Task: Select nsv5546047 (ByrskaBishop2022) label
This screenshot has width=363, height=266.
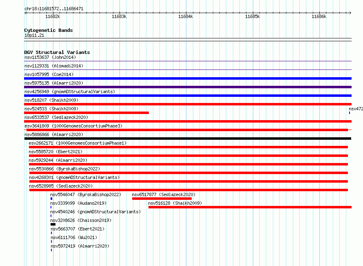Action: (86, 194)
